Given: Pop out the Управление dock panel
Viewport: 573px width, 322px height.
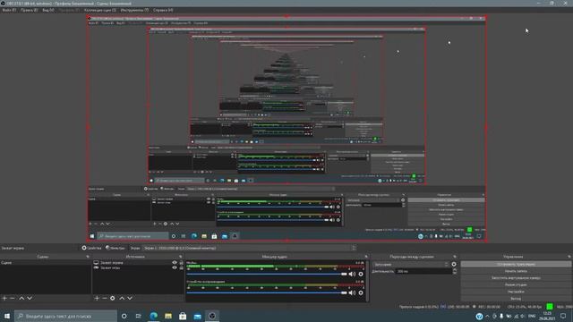Looking at the screenshot, I should coord(569,257).
